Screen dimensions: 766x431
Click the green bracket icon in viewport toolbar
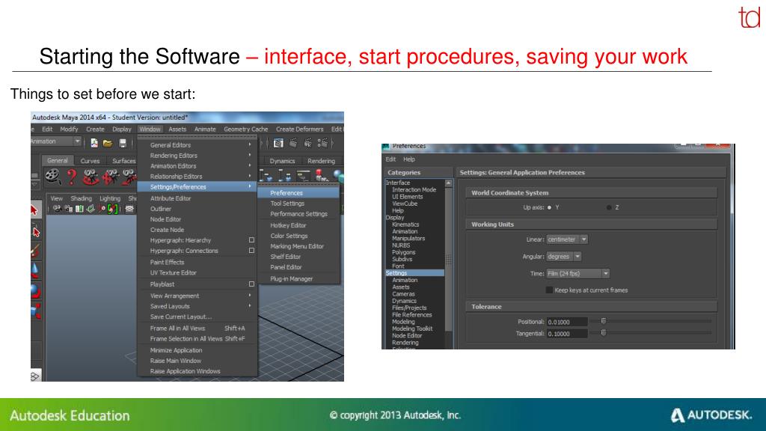113,210
